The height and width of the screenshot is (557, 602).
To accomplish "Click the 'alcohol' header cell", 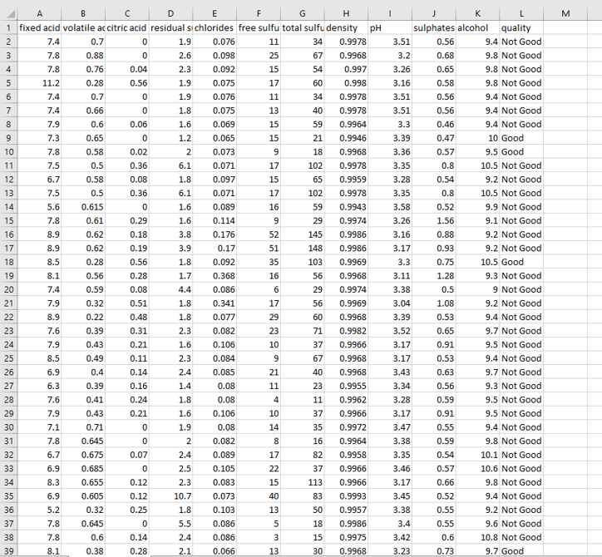I will pyautogui.click(x=477, y=28).
